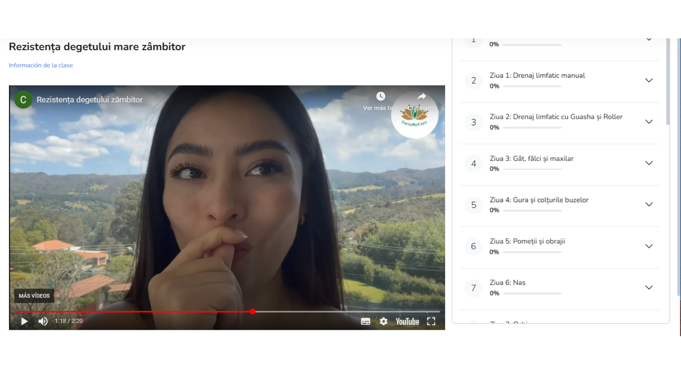Mute the video volume

click(43, 321)
